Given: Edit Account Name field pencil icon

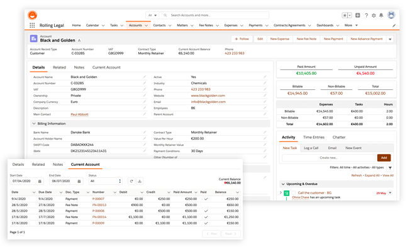Looking at the screenshot, I should pyautogui.click(x=145, y=77).
